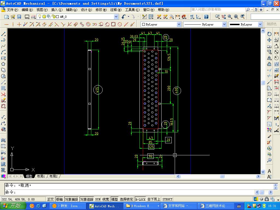Toggle 选择锁定 selection lock

tap(126, 199)
